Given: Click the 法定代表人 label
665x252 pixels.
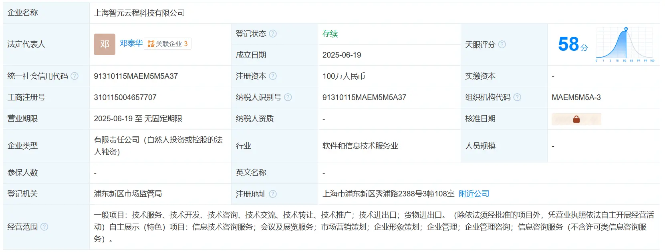Looking at the screenshot, I should pos(26,44).
